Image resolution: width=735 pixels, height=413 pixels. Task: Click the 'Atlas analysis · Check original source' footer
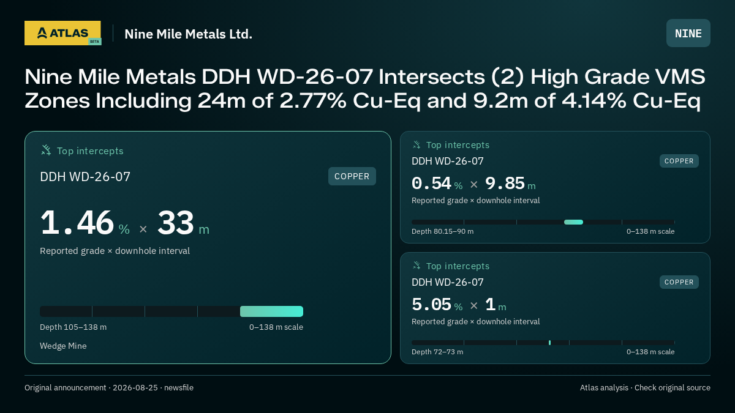tap(645, 387)
